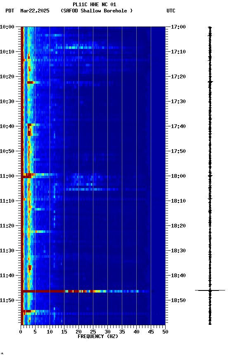Image resolution: width=228 pixels, height=358 pixels.
Task: Click the "10:30" PDT time label
Action: point(7,102)
